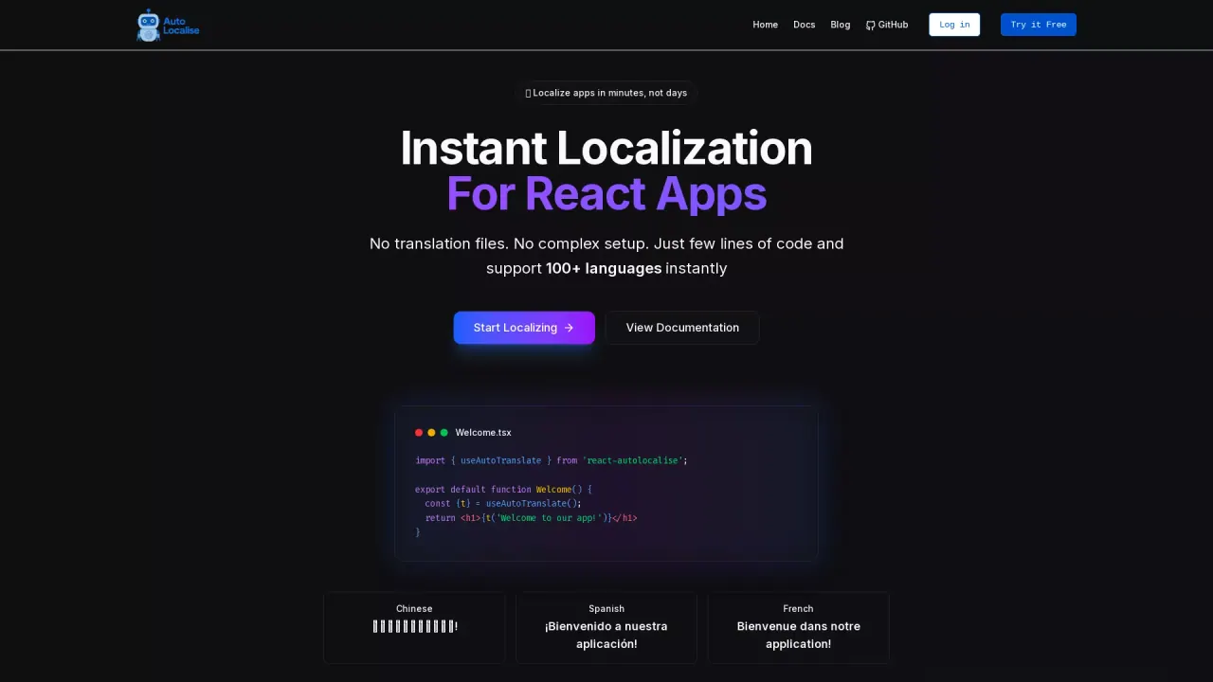The width and height of the screenshot is (1213, 682).
Task: Click the '100+ languages' bold text
Action: coord(604,268)
